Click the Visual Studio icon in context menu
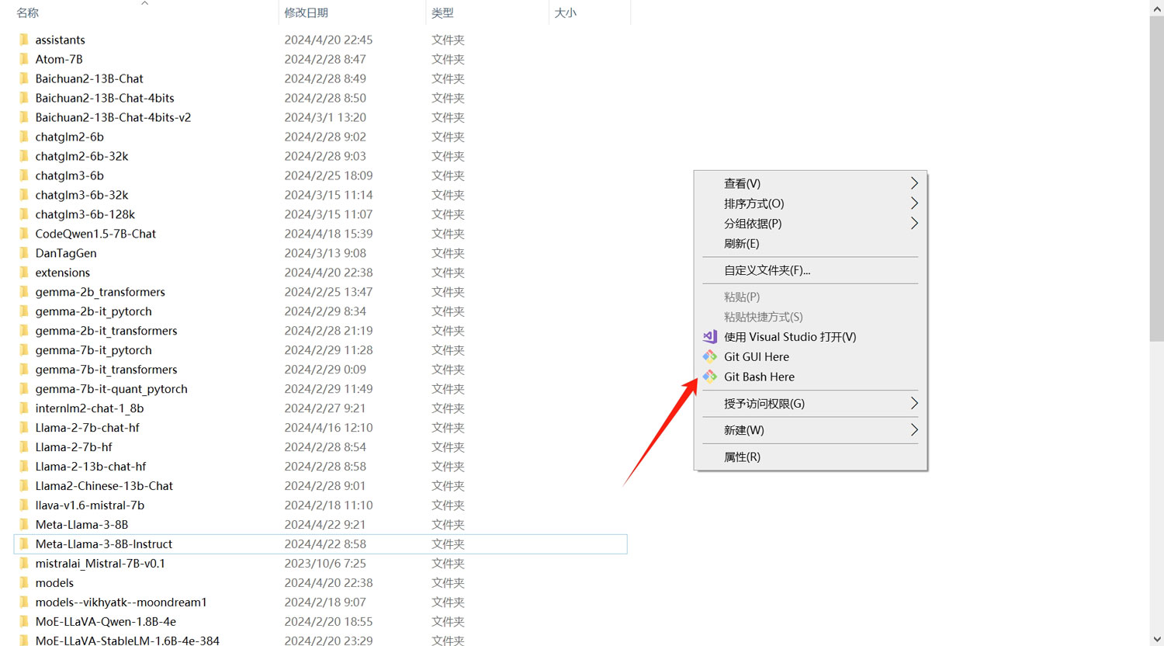This screenshot has height=646, width=1164. [x=710, y=336]
